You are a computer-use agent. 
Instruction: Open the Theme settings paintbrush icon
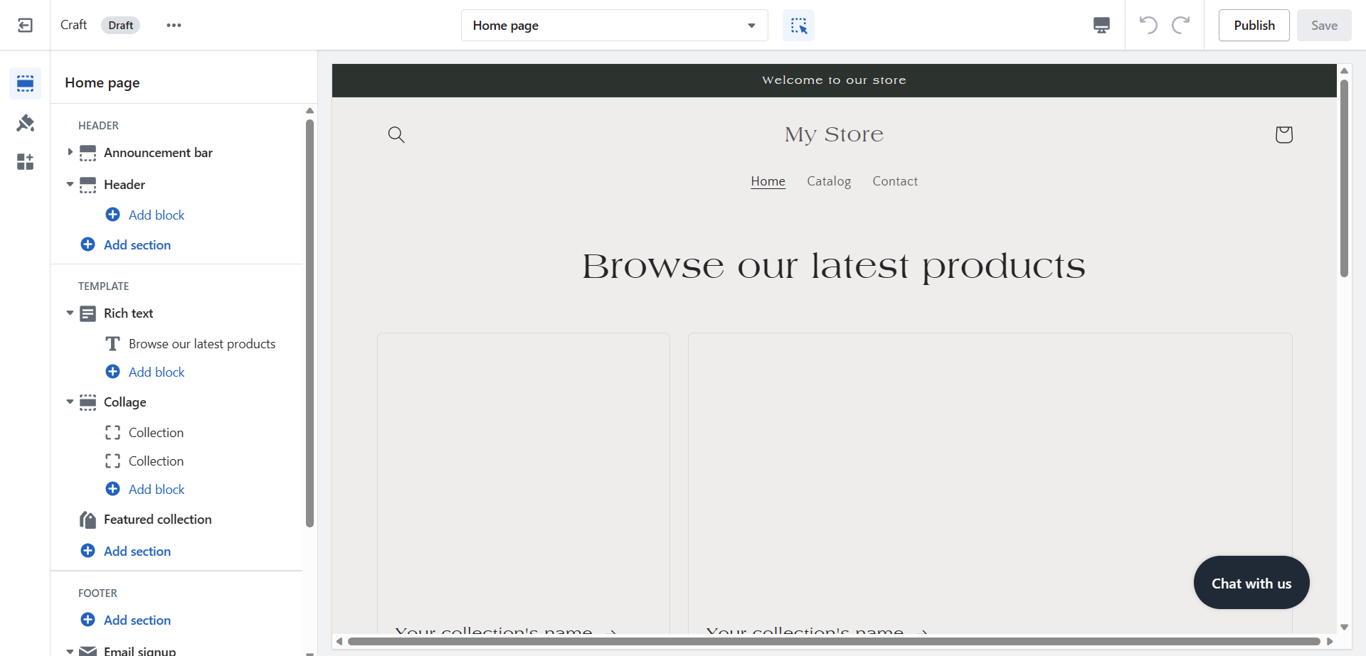point(25,123)
